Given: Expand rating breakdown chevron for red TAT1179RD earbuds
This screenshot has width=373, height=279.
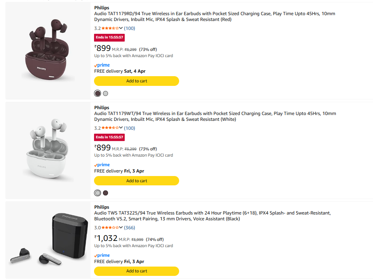Looking at the screenshot, I should click(121, 28).
